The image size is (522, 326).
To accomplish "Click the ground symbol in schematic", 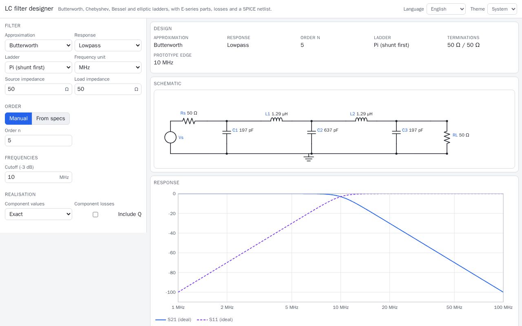I will 309,158.
